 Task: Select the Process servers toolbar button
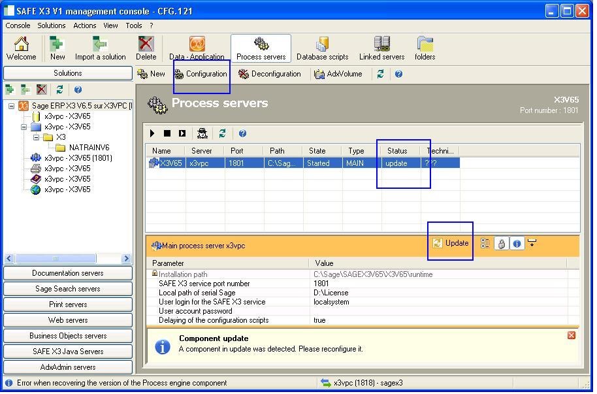tap(261, 48)
